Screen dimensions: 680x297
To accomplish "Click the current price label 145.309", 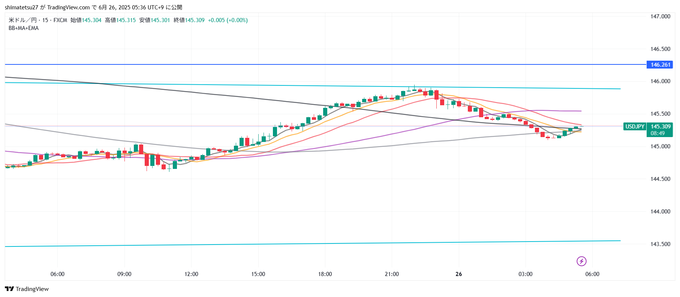I will click(x=660, y=127).
